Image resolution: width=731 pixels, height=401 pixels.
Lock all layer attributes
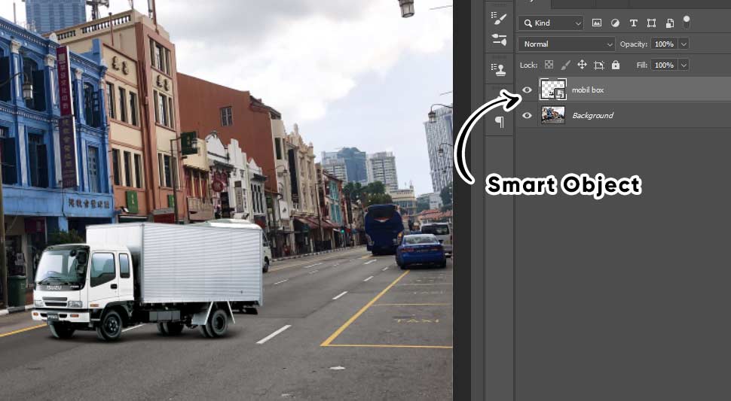click(x=616, y=65)
